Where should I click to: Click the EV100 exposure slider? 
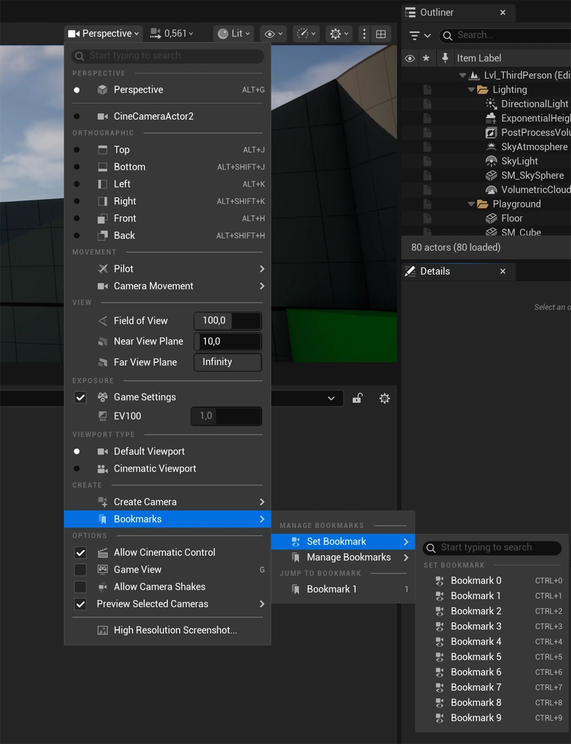click(x=226, y=416)
